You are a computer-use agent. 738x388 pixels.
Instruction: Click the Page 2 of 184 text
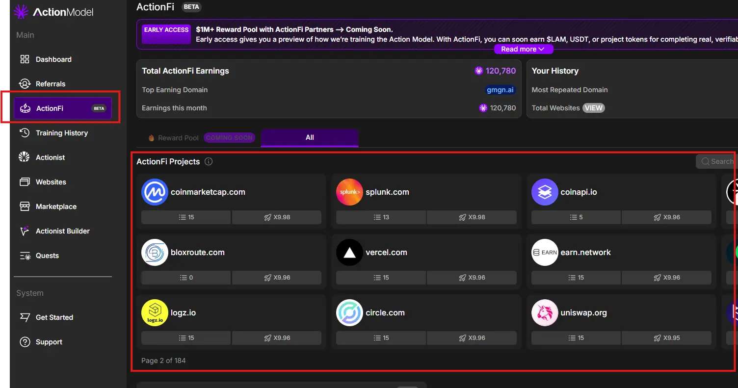coord(163,361)
